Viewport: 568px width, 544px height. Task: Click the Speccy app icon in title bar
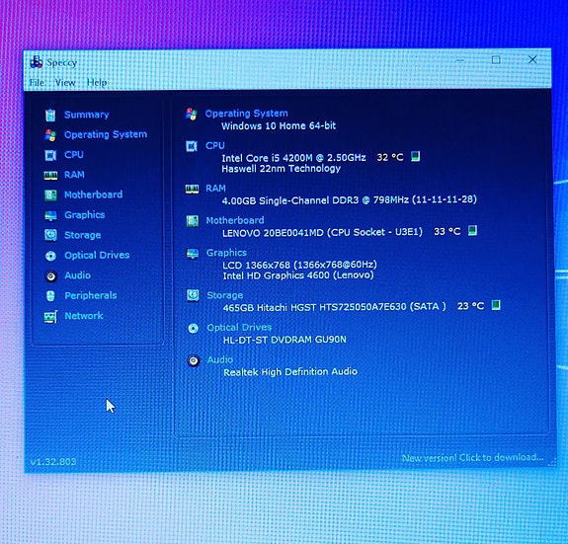pyautogui.click(x=37, y=62)
